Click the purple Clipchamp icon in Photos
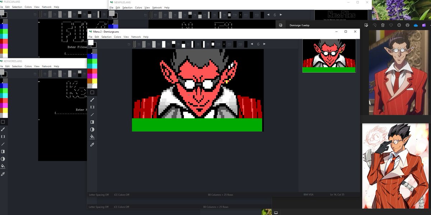Image resolution: width=431 pixels, height=215 pixels. 424,25
